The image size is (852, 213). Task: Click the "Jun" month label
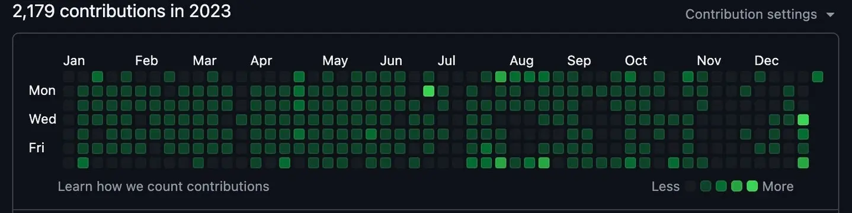[x=391, y=61]
